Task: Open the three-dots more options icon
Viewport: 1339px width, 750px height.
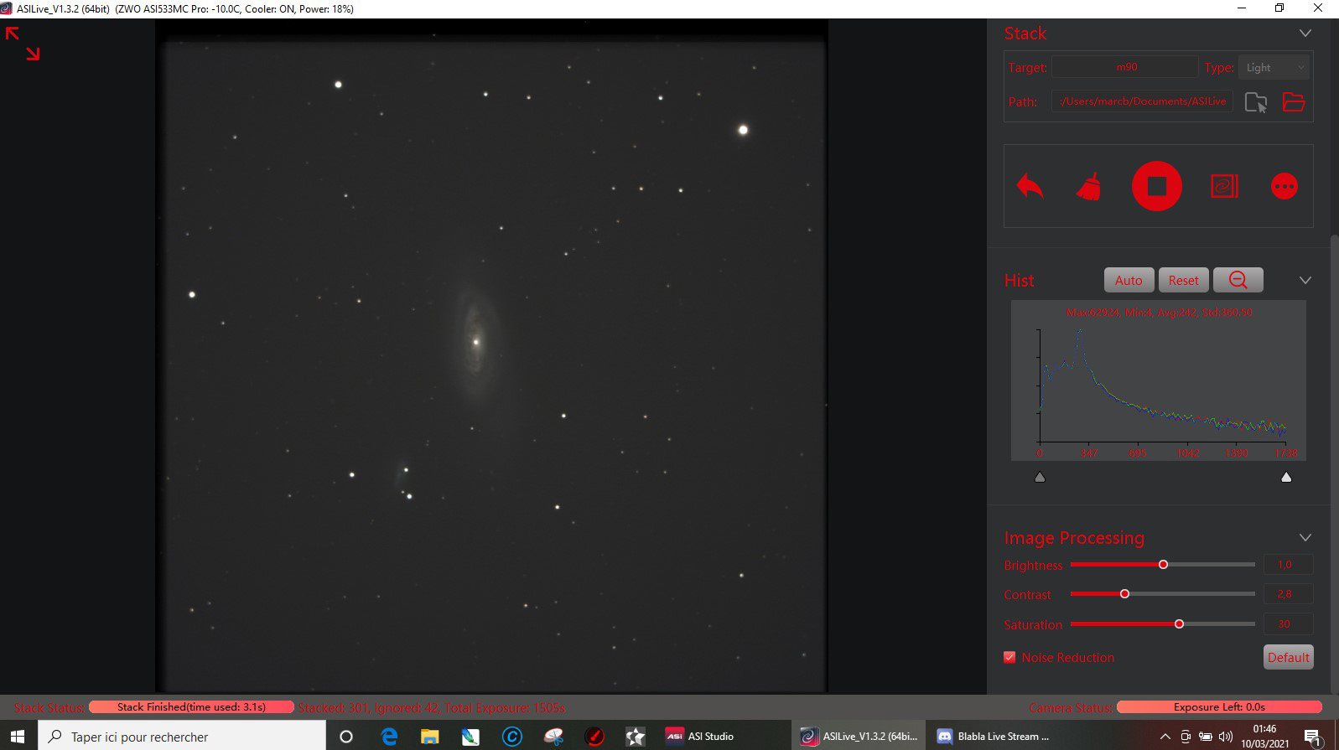Action: pyautogui.click(x=1284, y=186)
